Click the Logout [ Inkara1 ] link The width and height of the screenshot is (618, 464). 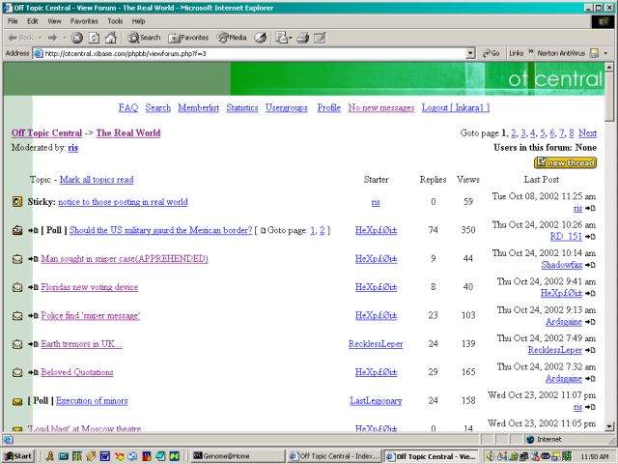pyautogui.click(x=456, y=107)
